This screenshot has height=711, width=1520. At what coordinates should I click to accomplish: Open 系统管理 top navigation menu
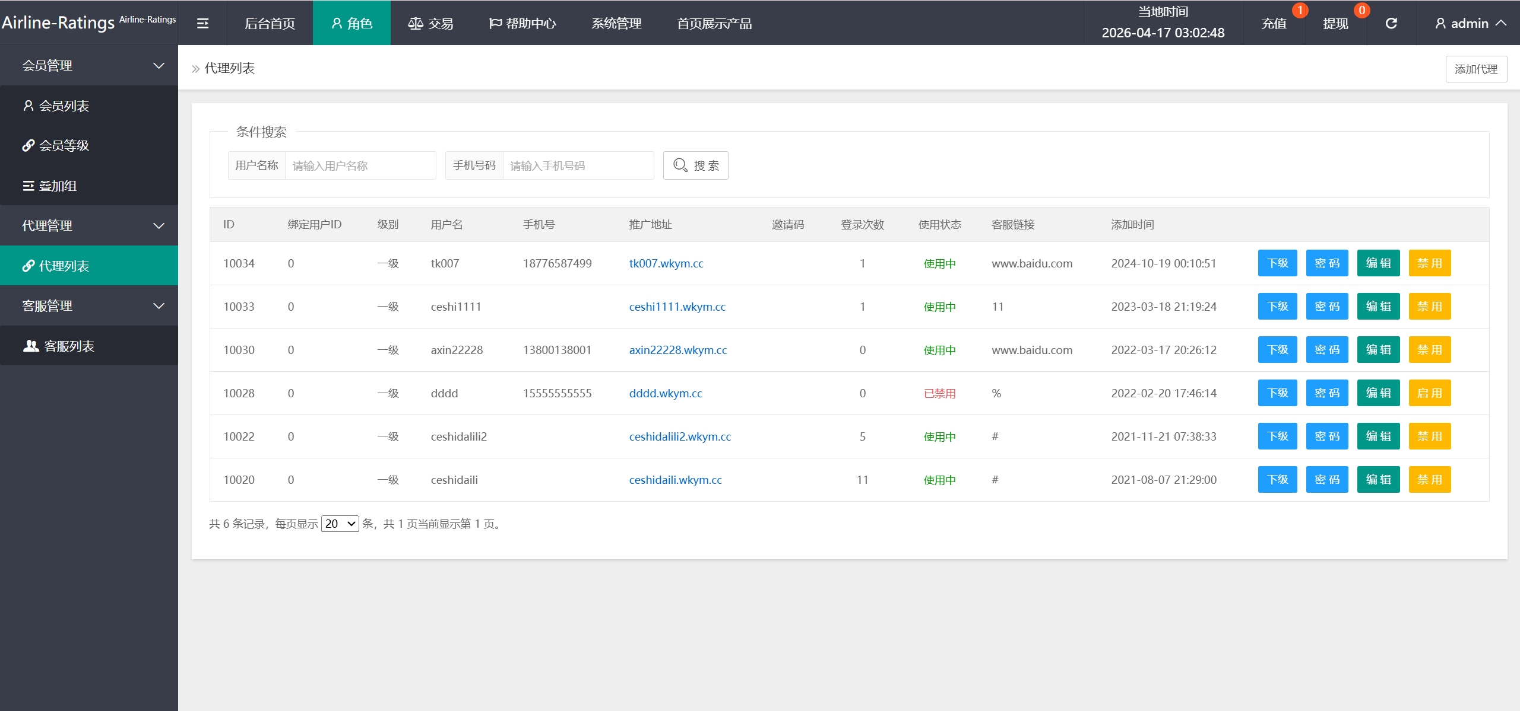click(x=616, y=23)
